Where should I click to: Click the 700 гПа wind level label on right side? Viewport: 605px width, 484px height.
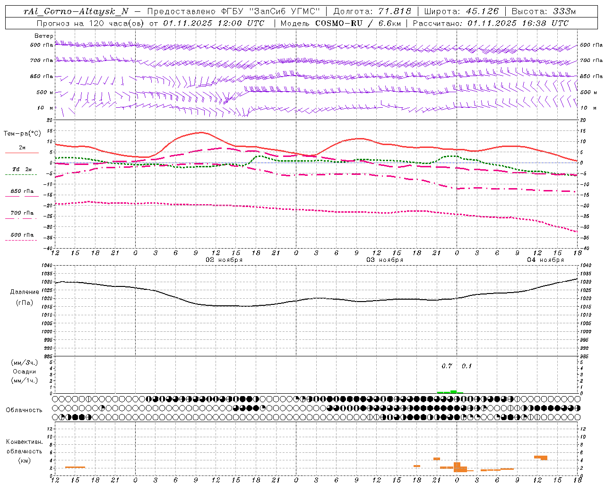coord(591,60)
